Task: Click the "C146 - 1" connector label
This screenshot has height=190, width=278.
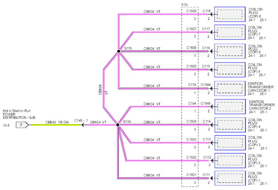Action: (81, 120)
